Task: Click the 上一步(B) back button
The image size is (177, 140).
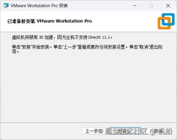Action: [95, 131]
